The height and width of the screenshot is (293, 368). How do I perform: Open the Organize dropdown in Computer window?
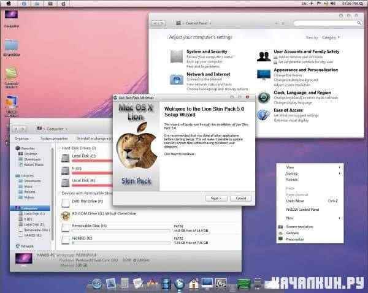tap(22, 139)
